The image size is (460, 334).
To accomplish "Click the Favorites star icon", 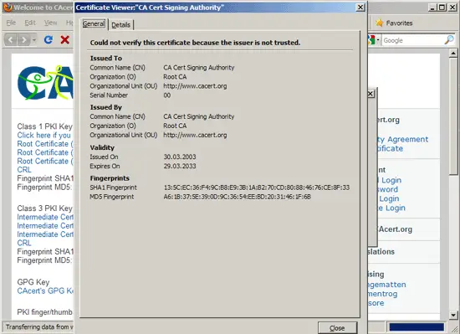I will click(x=380, y=23).
